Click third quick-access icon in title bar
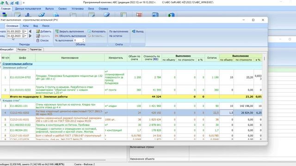The image size is (296, 166). pos(12,3)
